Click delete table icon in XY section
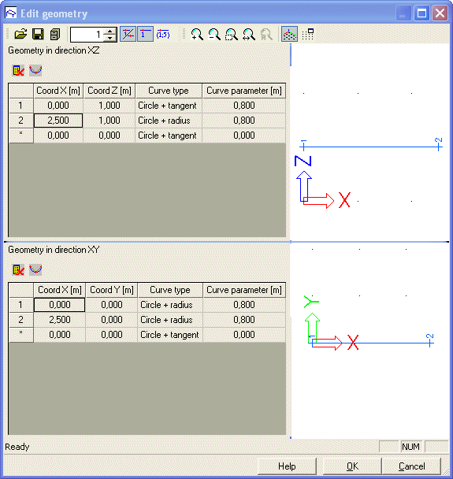The image size is (453, 479). pos(18,269)
